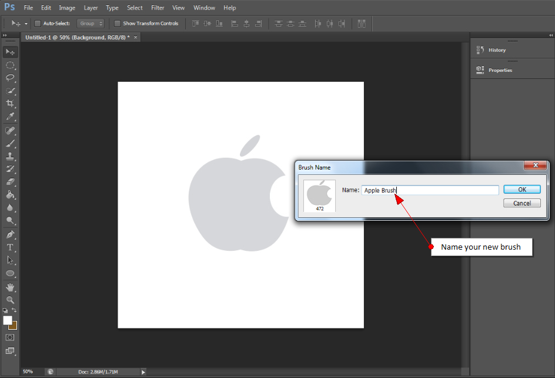
Task: Confirm brush name with OK
Action: click(522, 190)
